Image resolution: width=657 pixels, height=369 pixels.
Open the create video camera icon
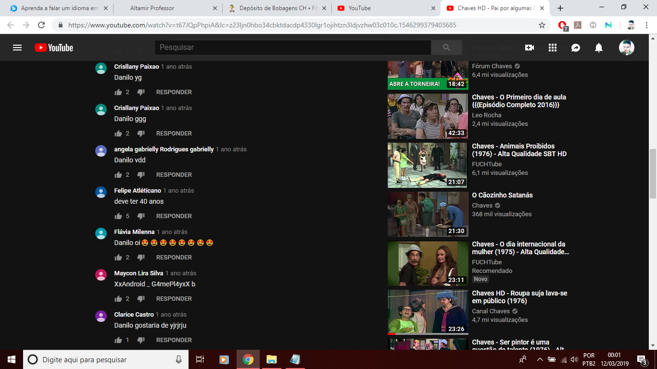click(x=530, y=48)
